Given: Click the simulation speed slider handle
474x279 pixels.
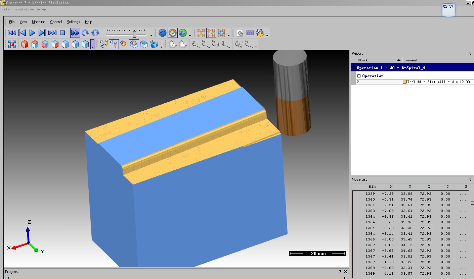Looking at the screenshot, I should point(134,34).
